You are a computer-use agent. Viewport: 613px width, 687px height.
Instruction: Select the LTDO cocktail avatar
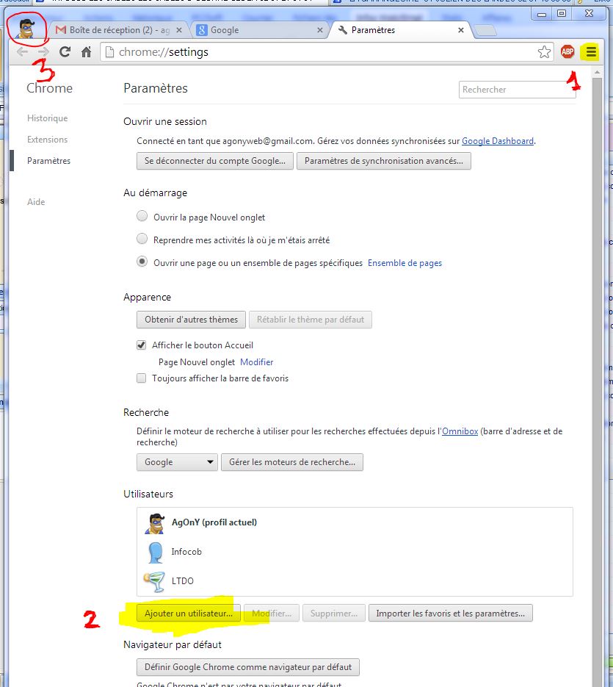pos(154,581)
